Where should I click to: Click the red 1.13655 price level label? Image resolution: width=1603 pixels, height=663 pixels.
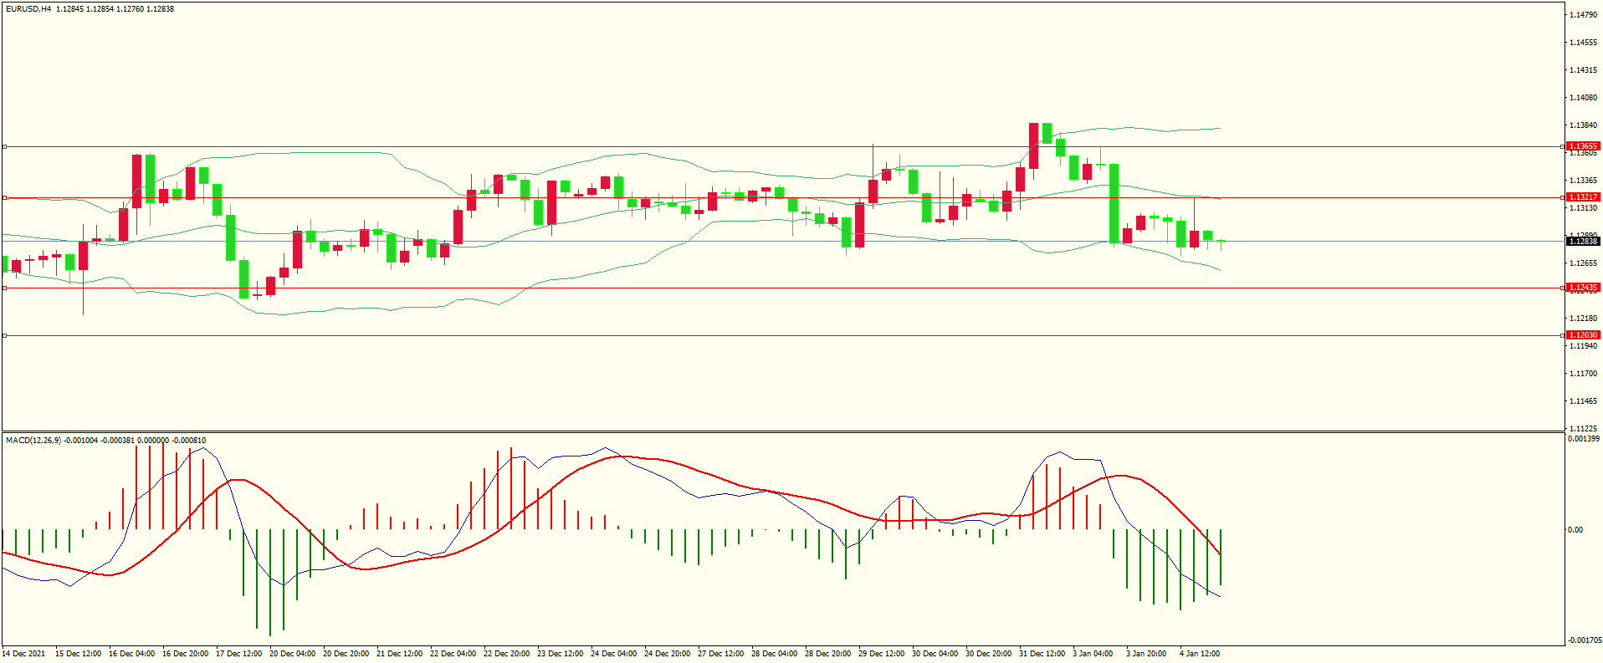(x=1582, y=146)
